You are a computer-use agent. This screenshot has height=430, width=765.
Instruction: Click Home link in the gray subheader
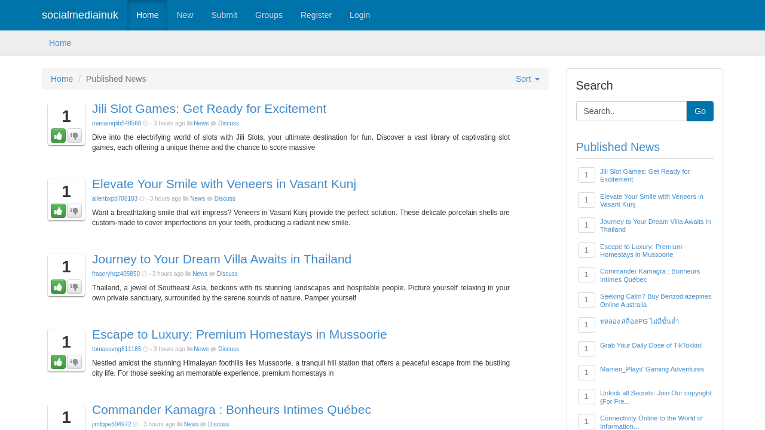point(60,43)
